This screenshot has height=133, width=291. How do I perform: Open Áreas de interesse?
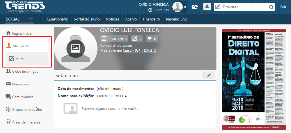pos(26,122)
